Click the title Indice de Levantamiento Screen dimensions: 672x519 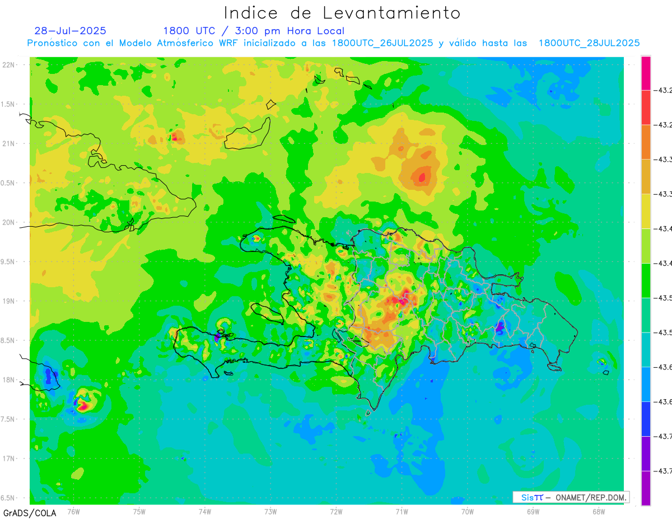click(342, 13)
